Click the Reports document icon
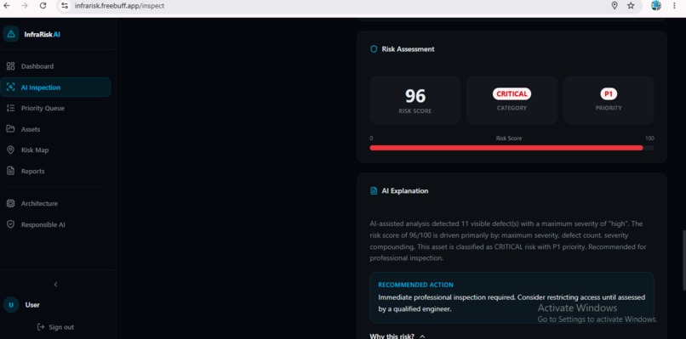Image resolution: width=686 pixels, height=339 pixels. 11,171
